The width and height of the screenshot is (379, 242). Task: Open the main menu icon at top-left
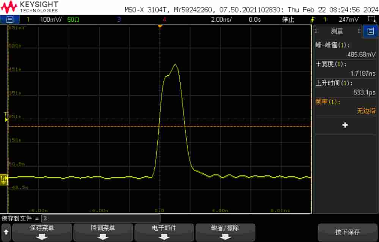pyautogui.click(x=9, y=19)
